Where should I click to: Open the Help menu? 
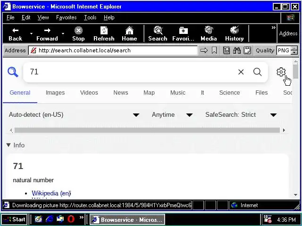[x=109, y=17]
